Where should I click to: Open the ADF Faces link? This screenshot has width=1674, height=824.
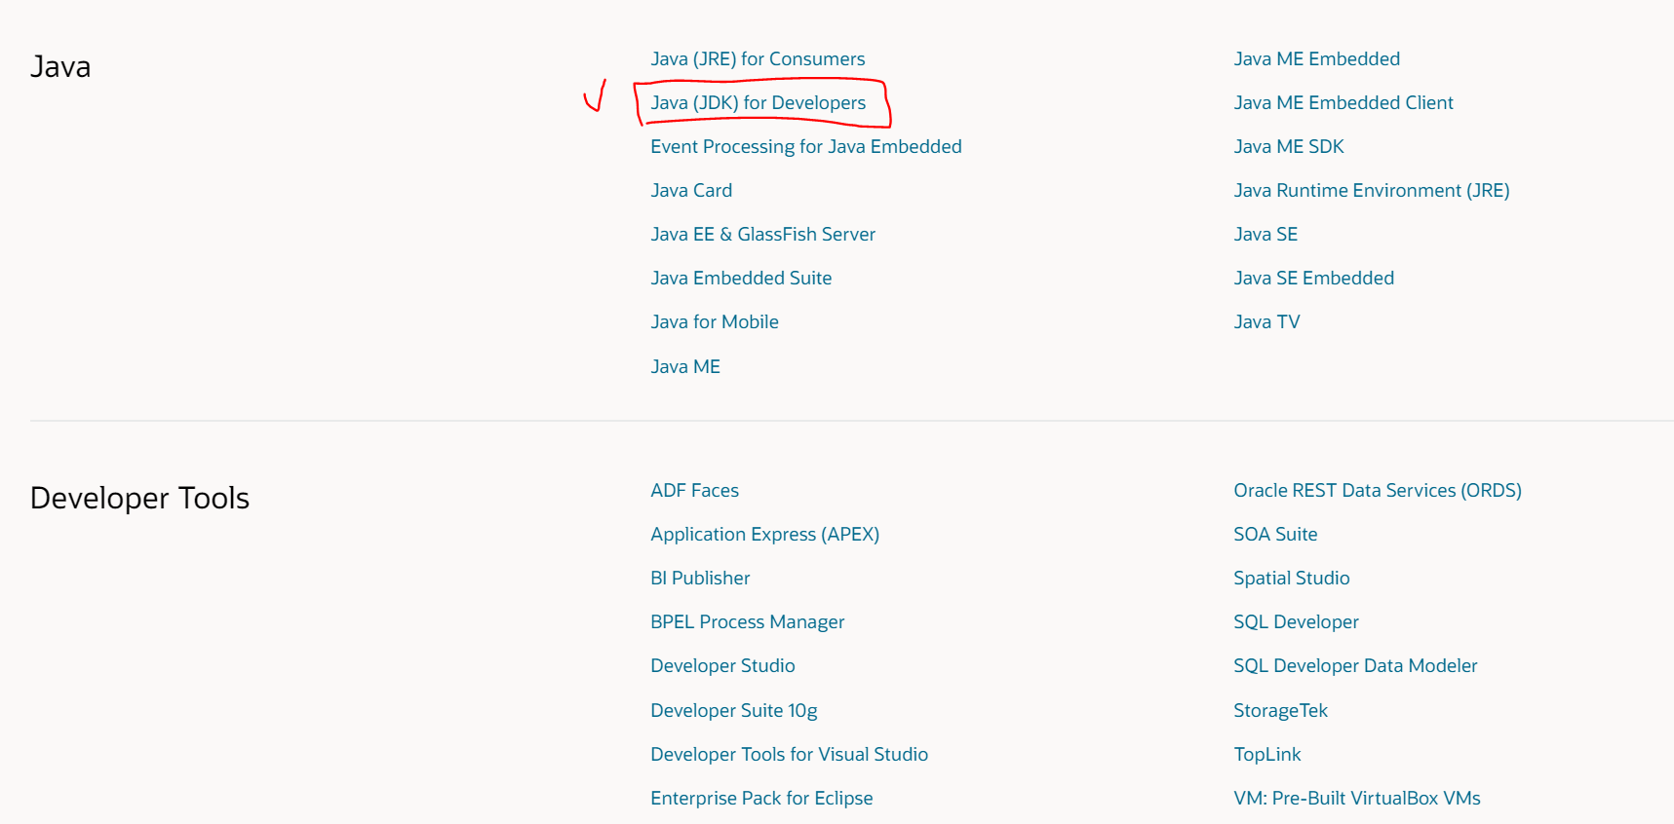point(694,491)
